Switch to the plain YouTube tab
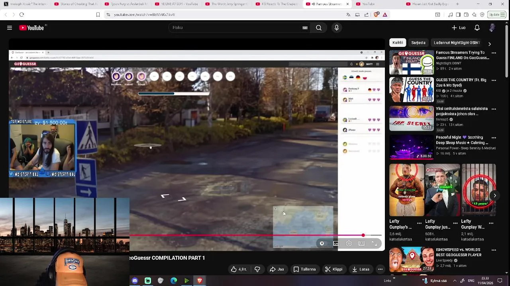The width and height of the screenshot is (510, 286). (x=377, y=4)
